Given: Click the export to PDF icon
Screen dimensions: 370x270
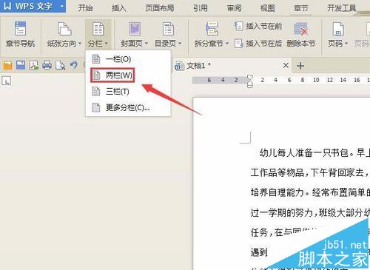Looking at the screenshot, I should tap(34, 65).
